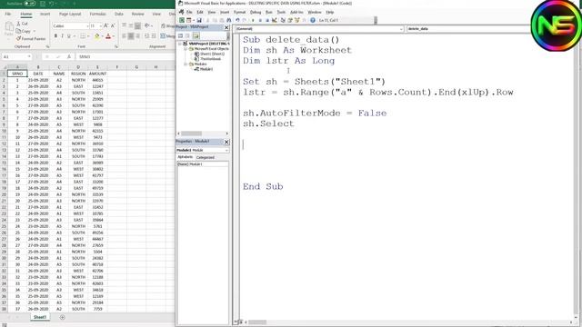Click the Save icon in VBA toolbar
Image resolution: width=582 pixels, height=327 pixels.
coord(199,20)
